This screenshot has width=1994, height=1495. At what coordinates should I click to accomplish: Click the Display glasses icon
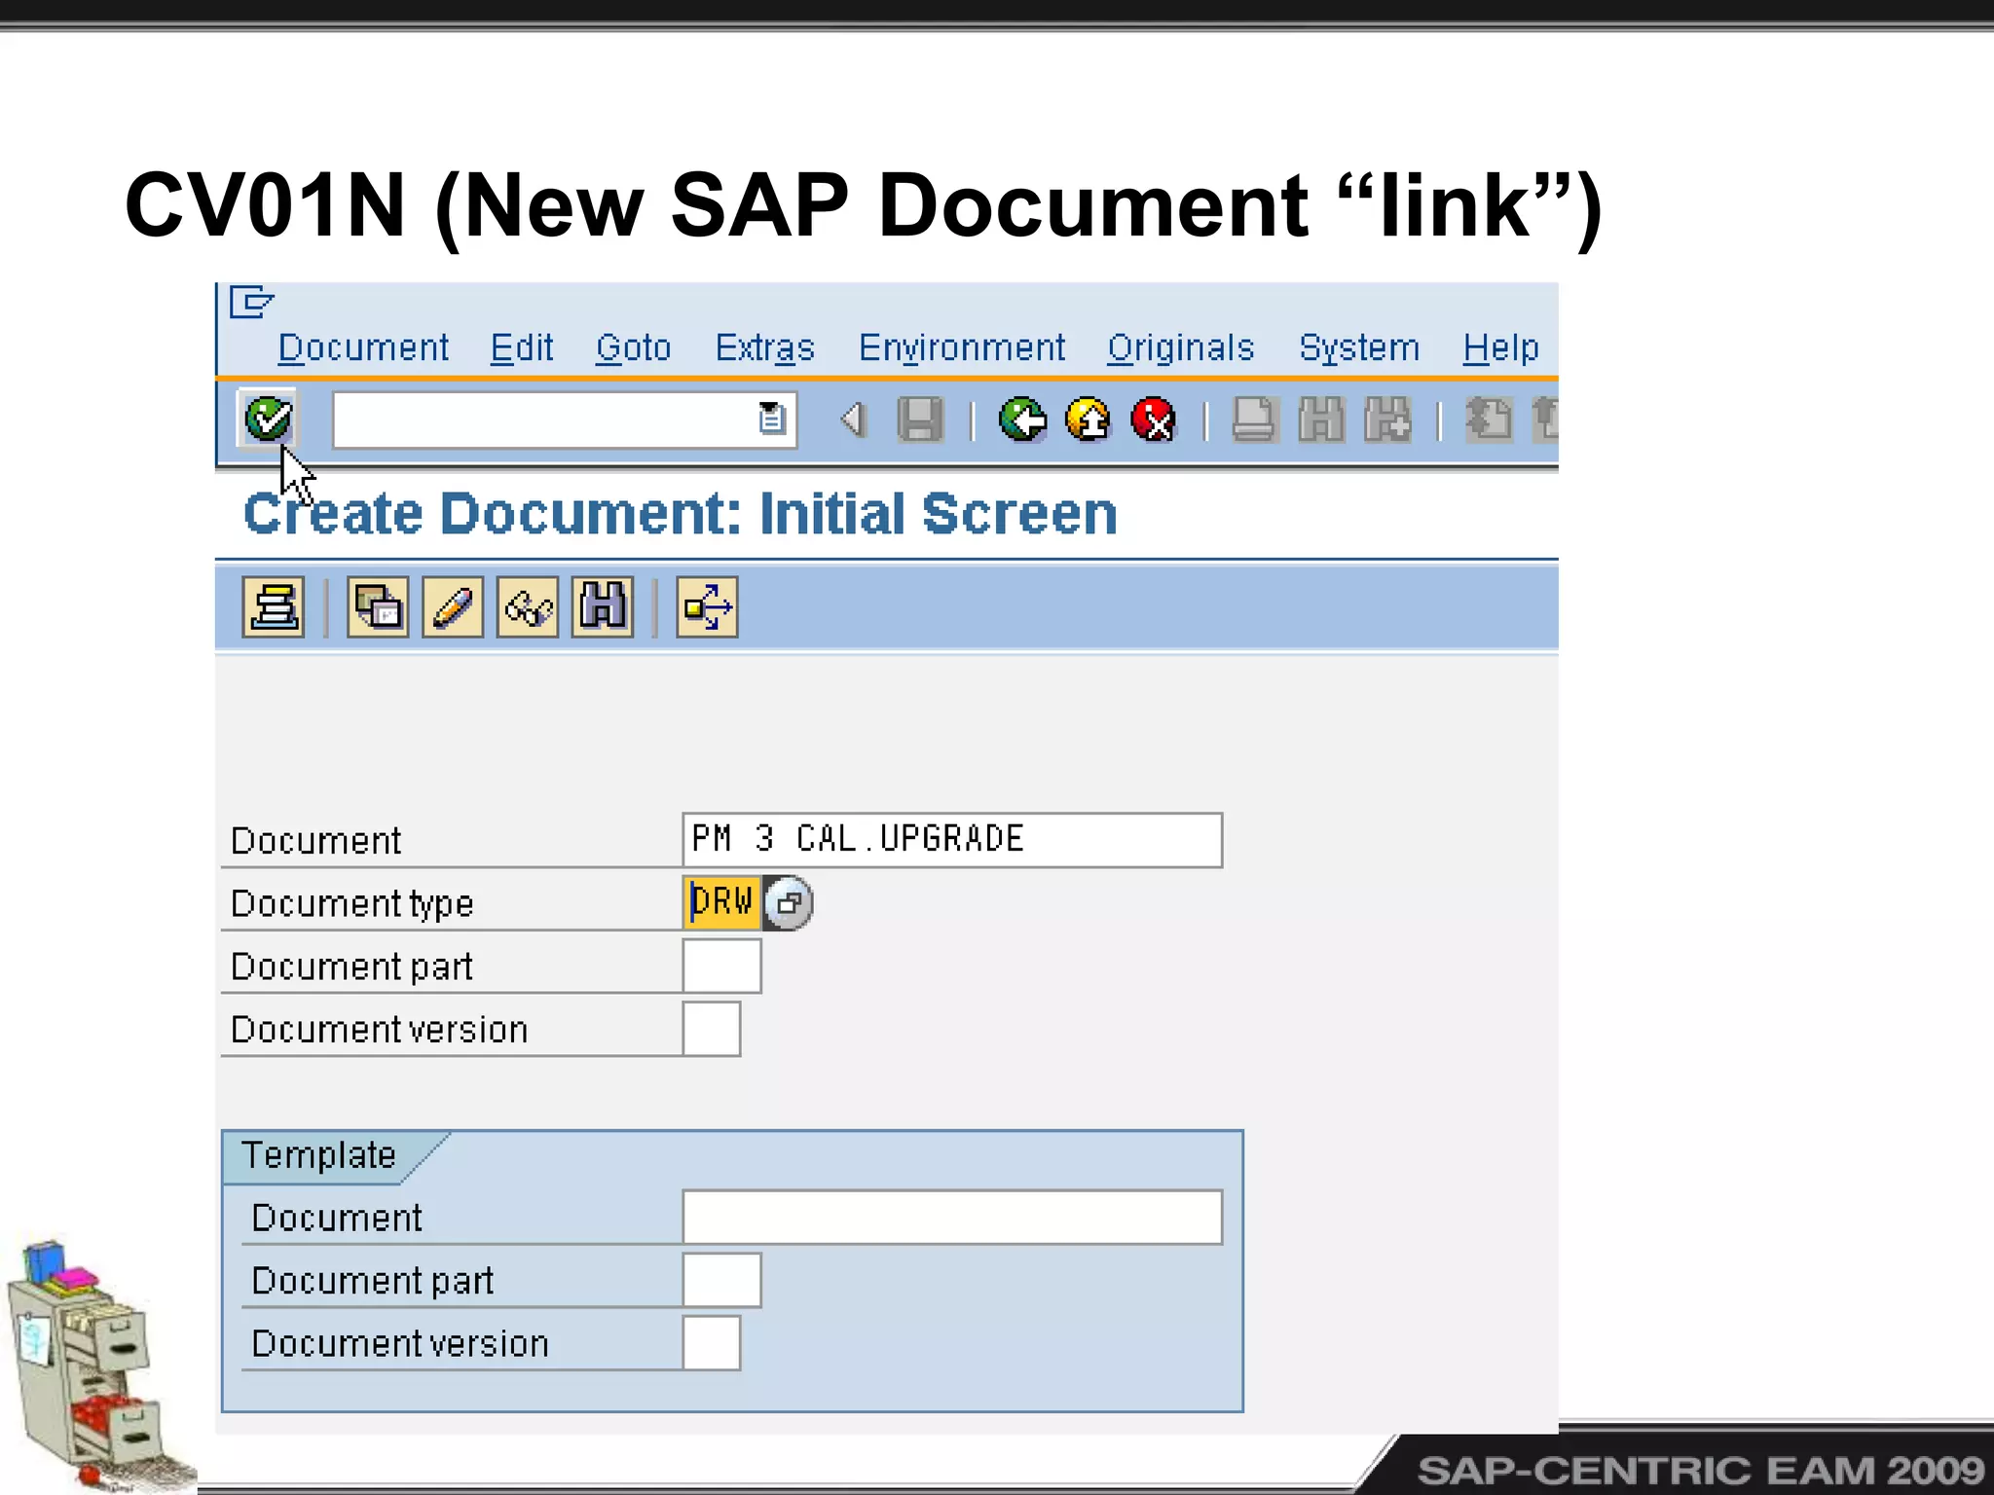coord(528,607)
